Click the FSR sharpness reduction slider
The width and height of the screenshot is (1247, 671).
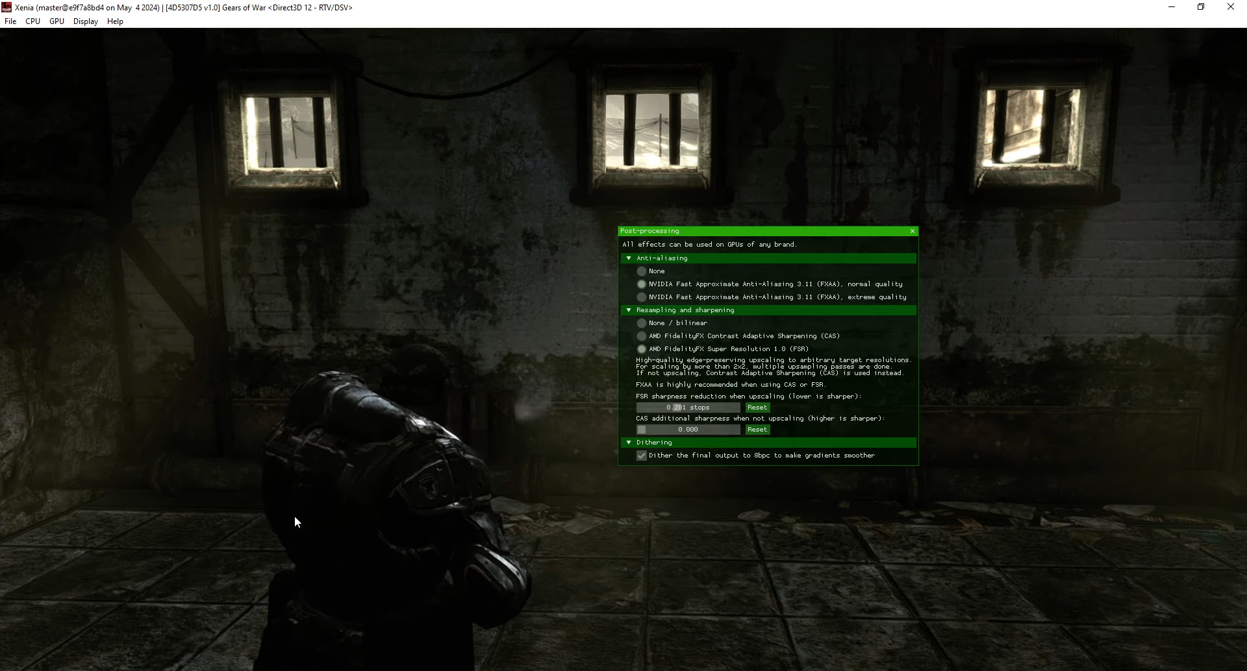tap(688, 408)
